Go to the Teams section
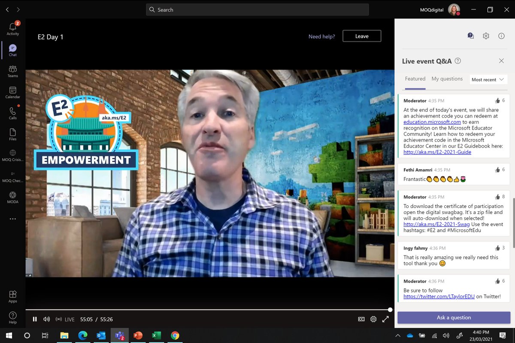 13,71
